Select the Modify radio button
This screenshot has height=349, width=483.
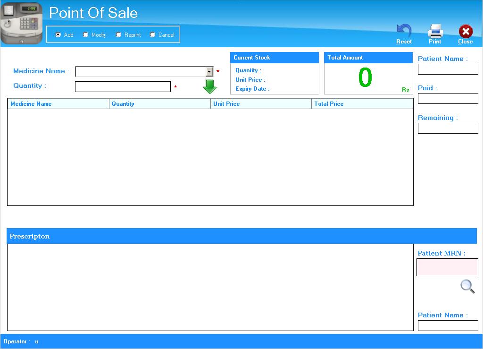click(x=85, y=35)
